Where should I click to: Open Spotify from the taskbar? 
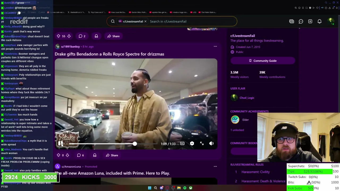coord(185,188)
